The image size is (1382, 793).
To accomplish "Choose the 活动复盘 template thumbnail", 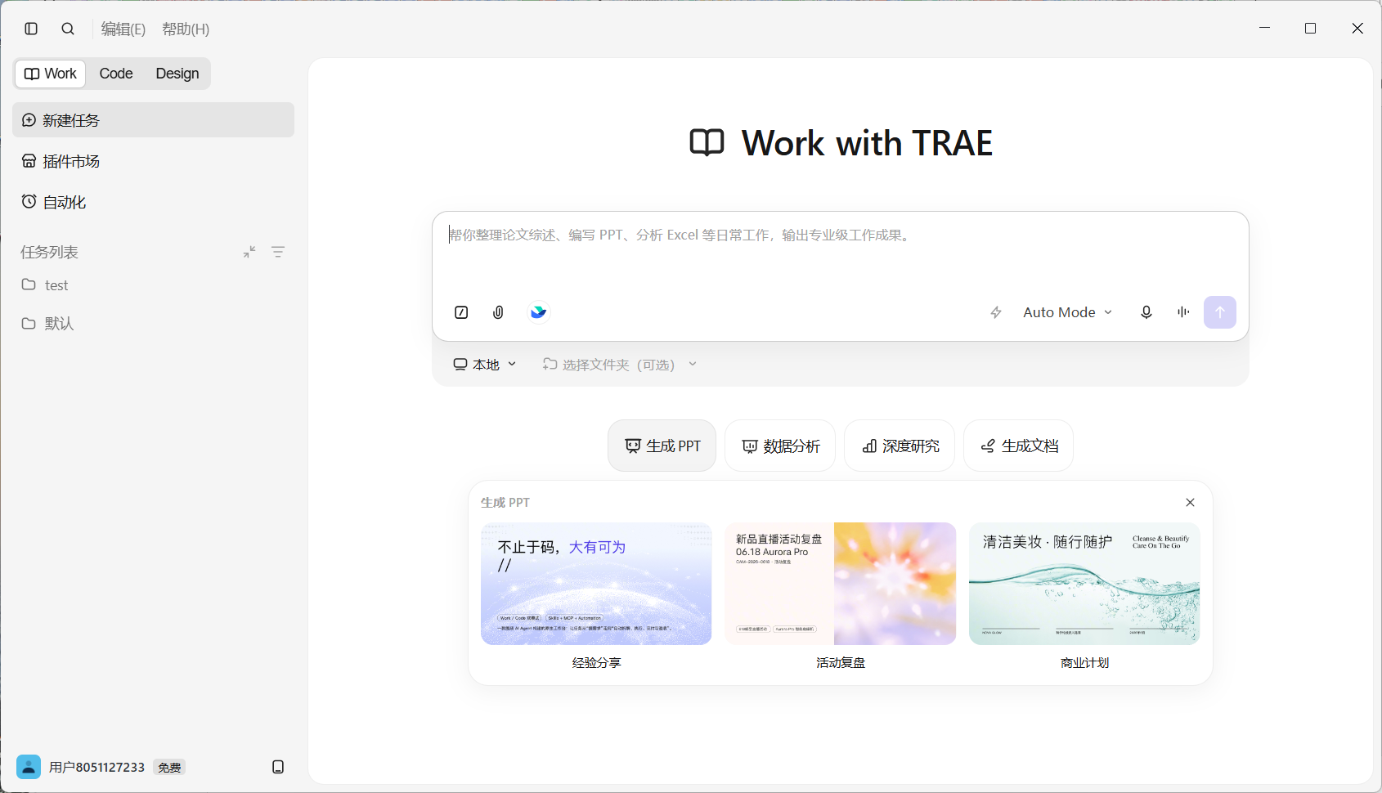I will tap(841, 584).
